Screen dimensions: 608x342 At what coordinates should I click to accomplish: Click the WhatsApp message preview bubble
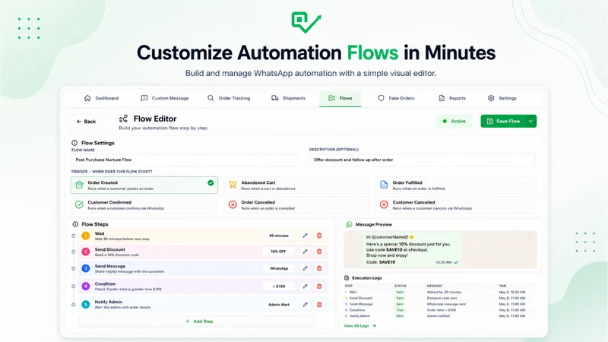pos(412,249)
